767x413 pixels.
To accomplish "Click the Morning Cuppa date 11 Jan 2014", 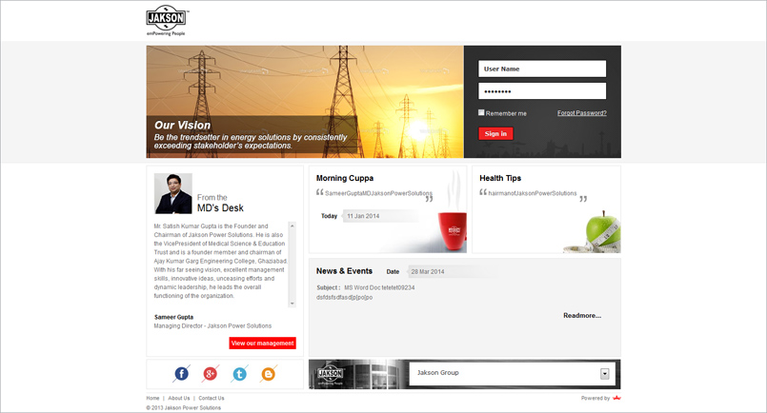I will click(363, 216).
